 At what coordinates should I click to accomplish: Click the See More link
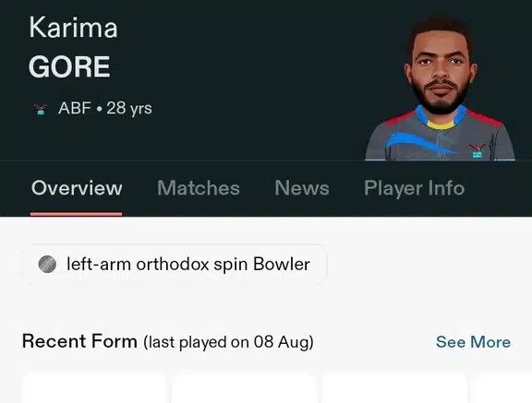pos(473,342)
